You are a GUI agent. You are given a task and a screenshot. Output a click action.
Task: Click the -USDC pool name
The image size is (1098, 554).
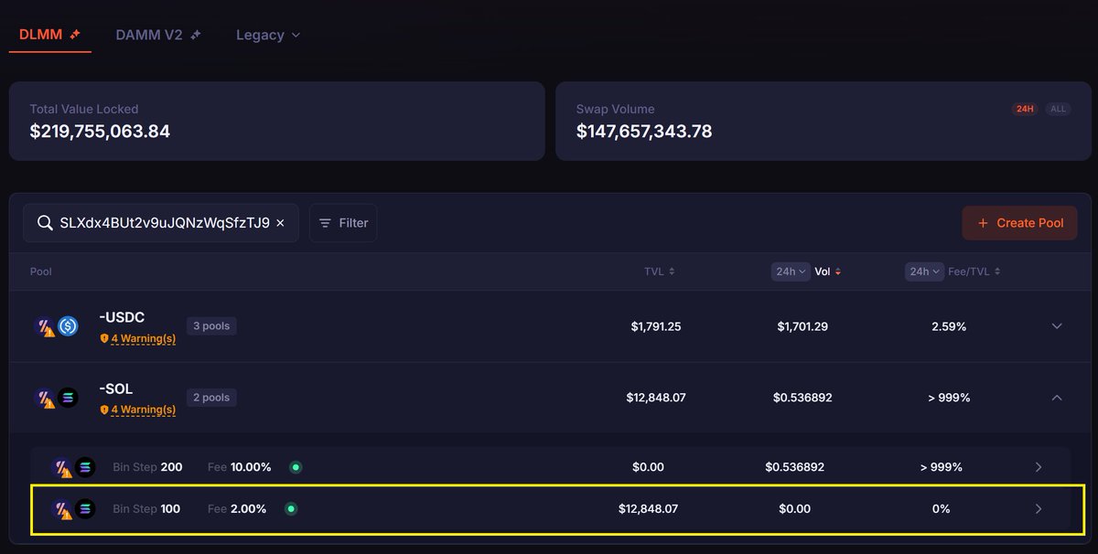(123, 317)
